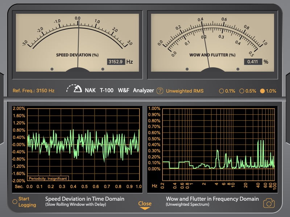Click the NAK T-100 gauge logo icon
The width and height of the screenshot is (290, 217).
pos(74,89)
